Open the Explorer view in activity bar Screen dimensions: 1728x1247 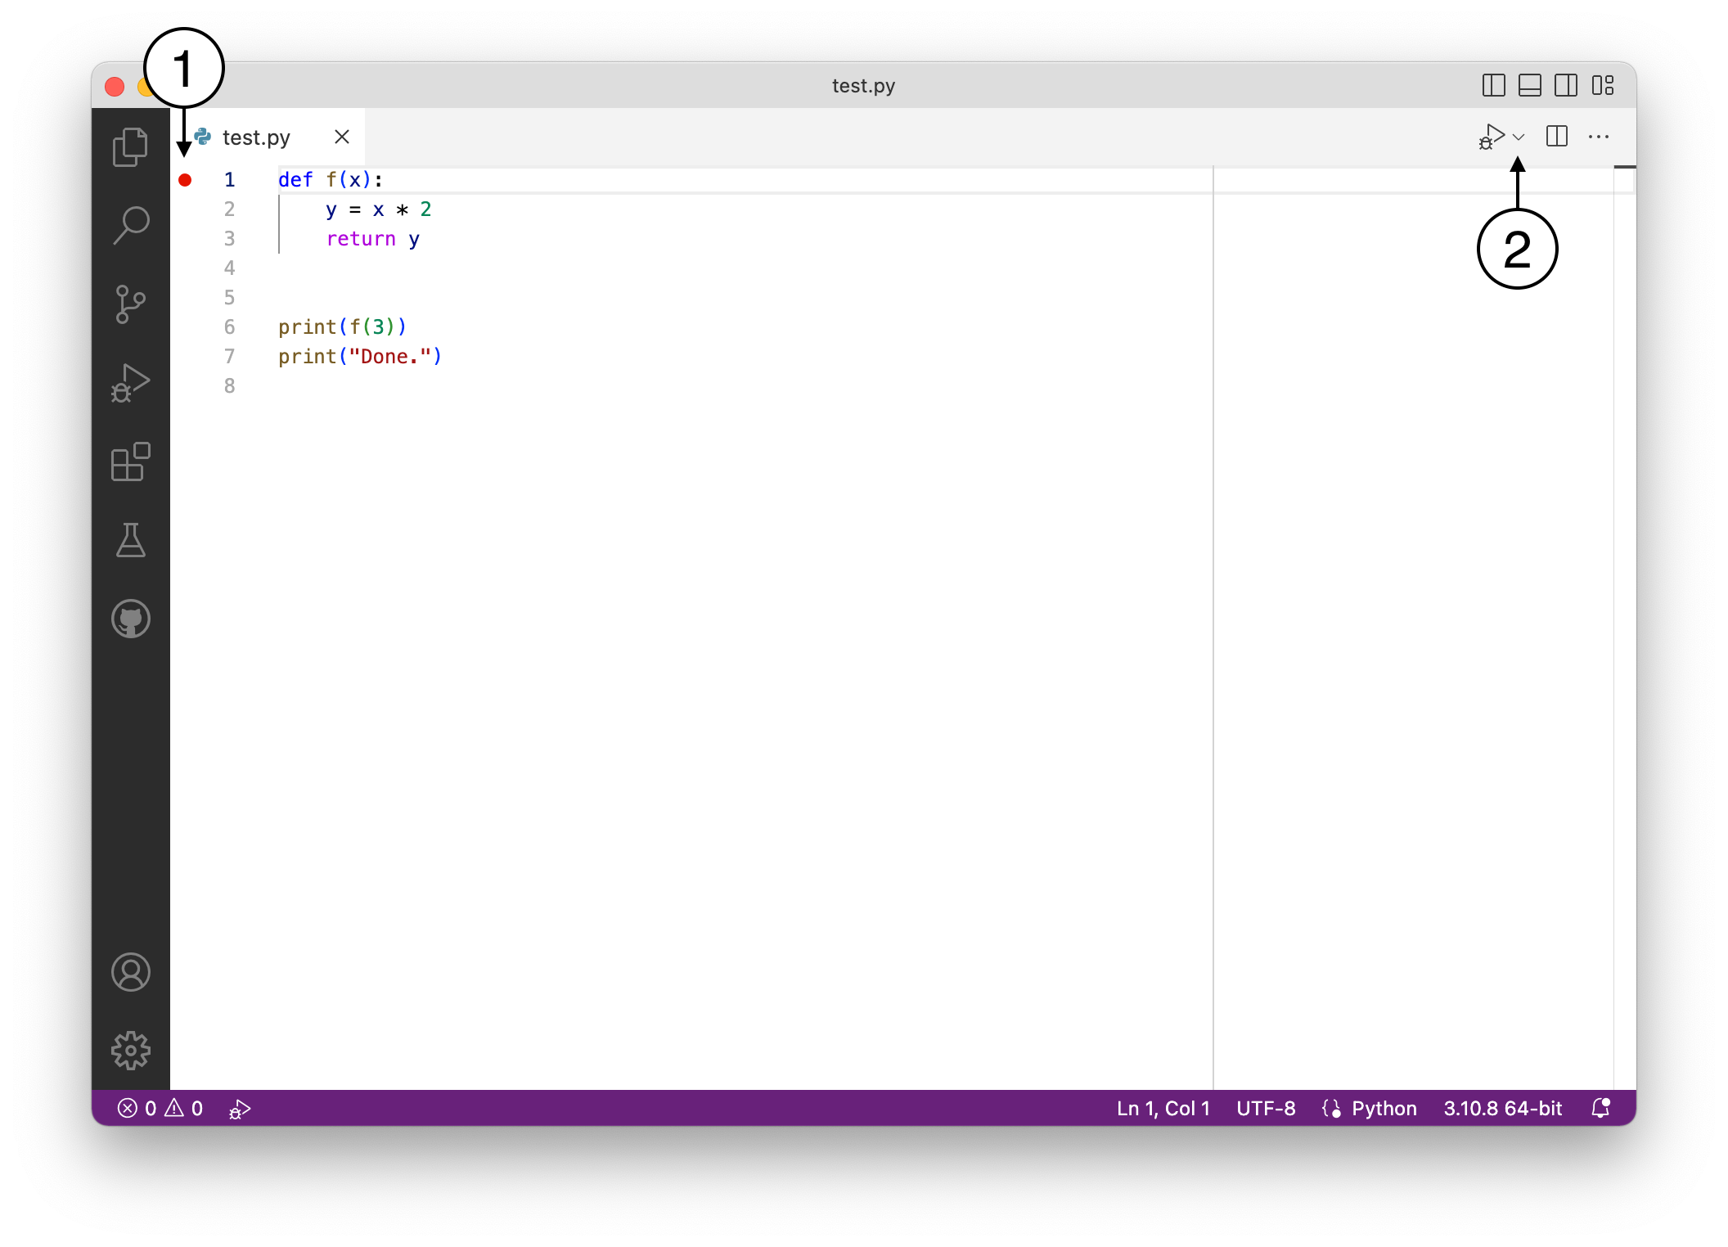point(130,147)
